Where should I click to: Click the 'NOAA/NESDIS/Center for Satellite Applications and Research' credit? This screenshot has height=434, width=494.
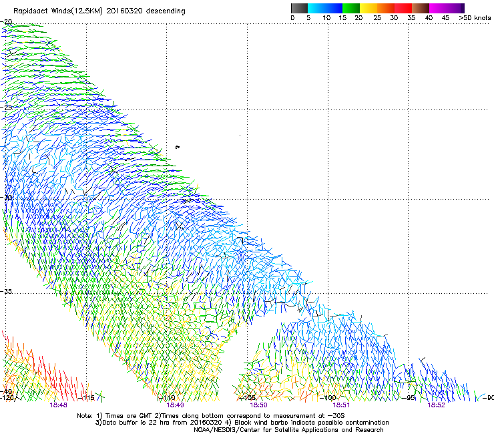[x=288, y=430]
